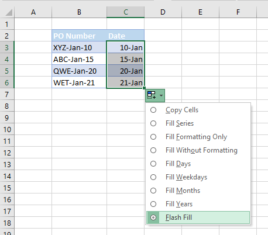Select row 7 header
This screenshot has height=235, width=268.
[7, 95]
